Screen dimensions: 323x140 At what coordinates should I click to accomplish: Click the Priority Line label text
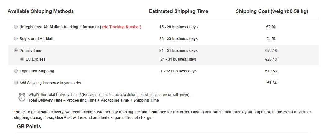[30, 50]
